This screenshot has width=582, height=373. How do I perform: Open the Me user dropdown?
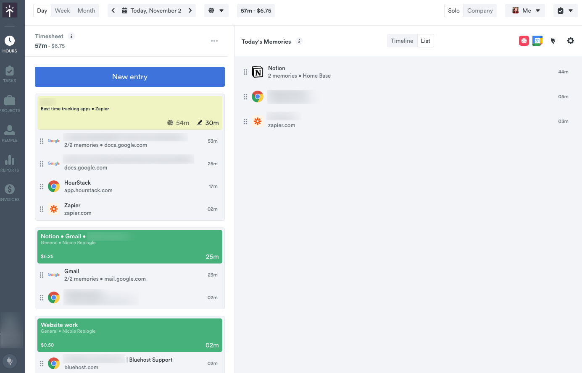(525, 10)
